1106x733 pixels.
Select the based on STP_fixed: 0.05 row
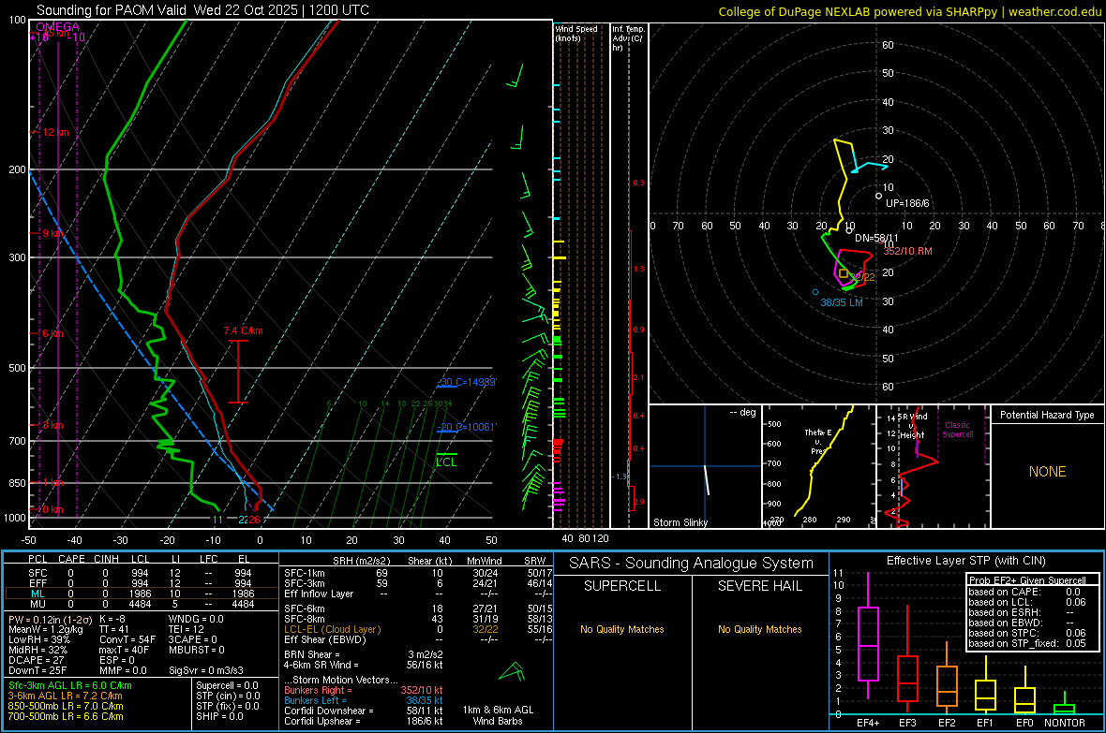[1026, 643]
